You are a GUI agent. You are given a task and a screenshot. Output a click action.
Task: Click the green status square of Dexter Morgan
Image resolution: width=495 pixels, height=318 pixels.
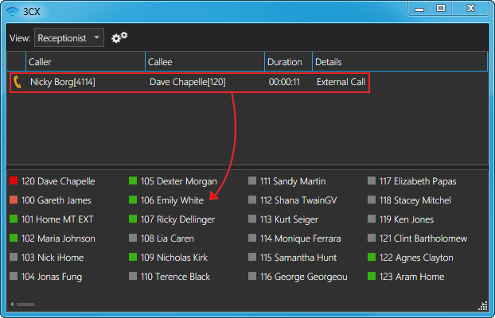(133, 180)
